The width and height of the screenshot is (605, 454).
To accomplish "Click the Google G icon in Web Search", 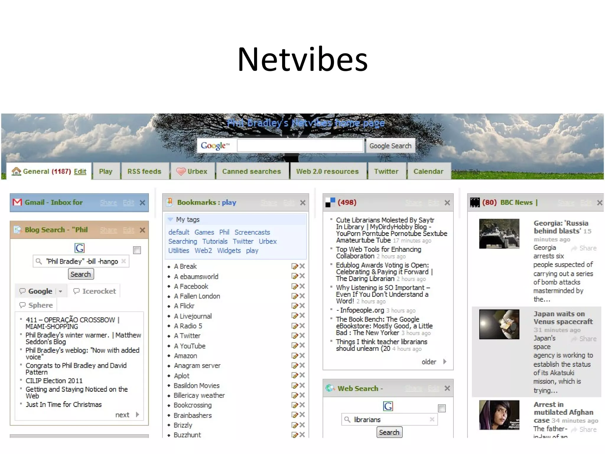I will point(388,406).
